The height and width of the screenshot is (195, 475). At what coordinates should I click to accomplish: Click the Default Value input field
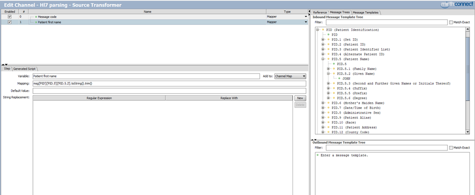(x=169, y=91)
